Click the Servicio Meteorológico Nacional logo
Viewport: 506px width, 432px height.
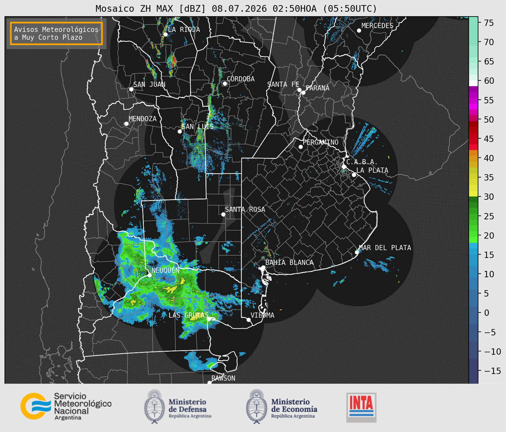[x=66, y=406]
